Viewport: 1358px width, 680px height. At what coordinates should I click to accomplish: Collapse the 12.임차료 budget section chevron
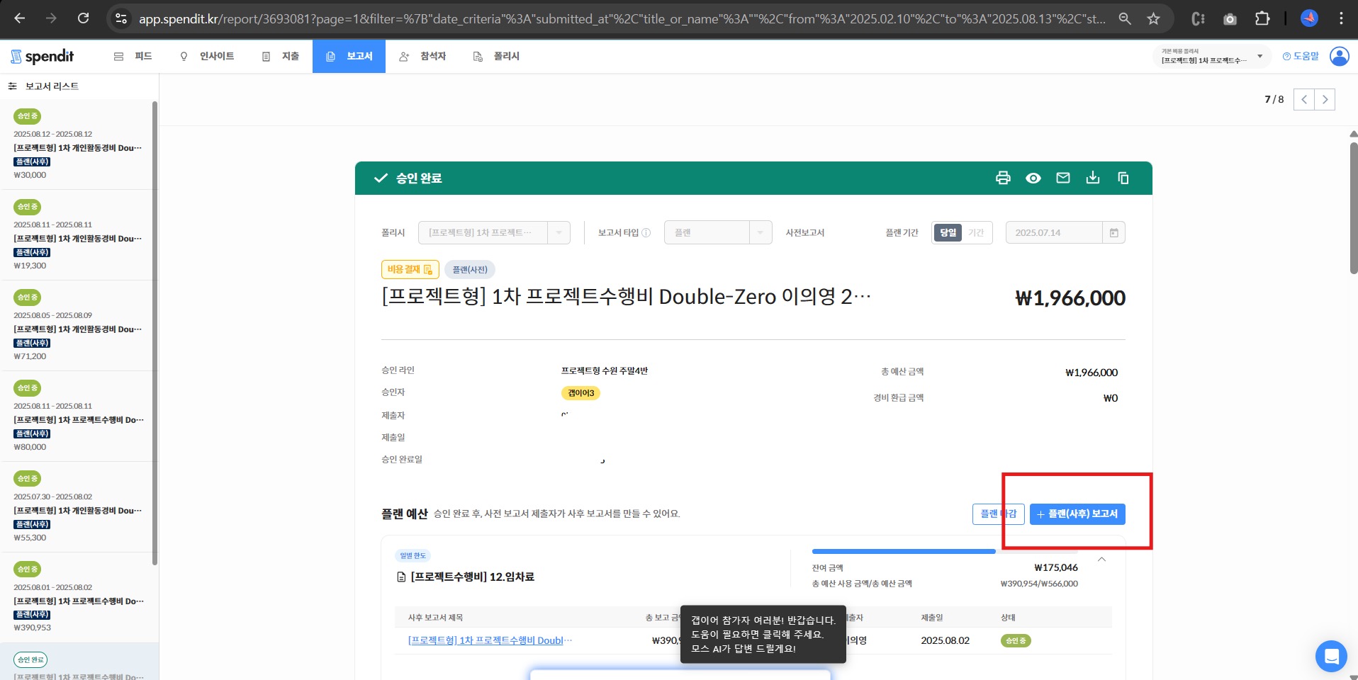(x=1101, y=560)
